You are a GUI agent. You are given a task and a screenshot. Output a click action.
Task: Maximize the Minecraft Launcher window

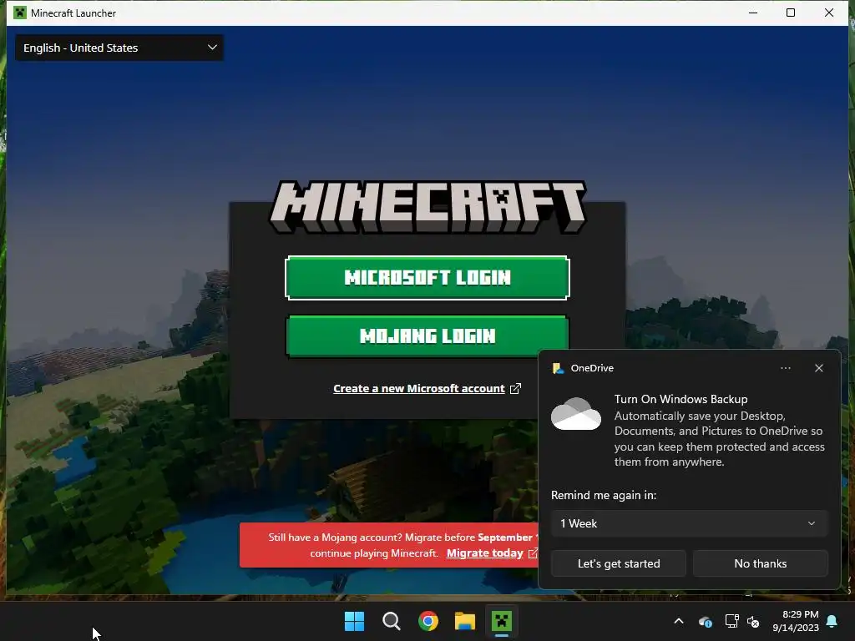(x=791, y=13)
